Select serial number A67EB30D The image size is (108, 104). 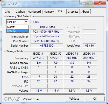click(47, 46)
